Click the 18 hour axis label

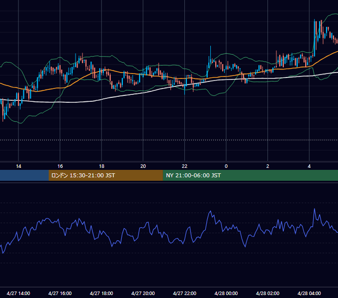pos(101,166)
